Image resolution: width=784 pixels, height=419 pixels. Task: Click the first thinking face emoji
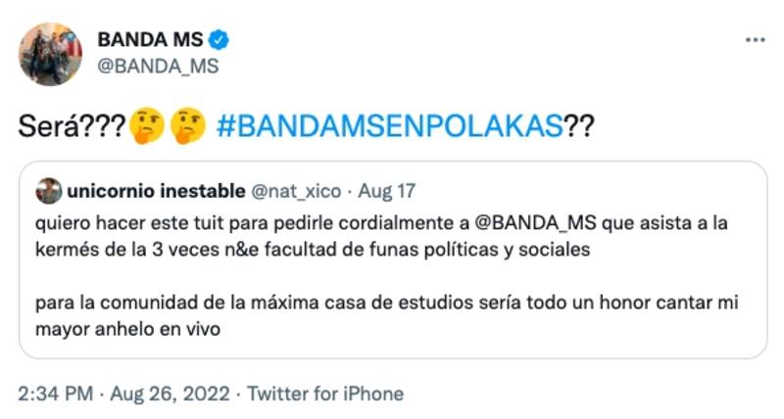[146, 125]
